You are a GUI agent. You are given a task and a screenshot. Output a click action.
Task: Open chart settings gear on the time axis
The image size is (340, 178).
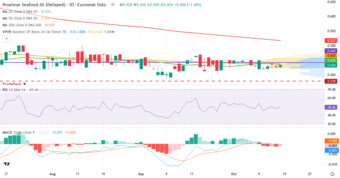[x=332, y=174]
